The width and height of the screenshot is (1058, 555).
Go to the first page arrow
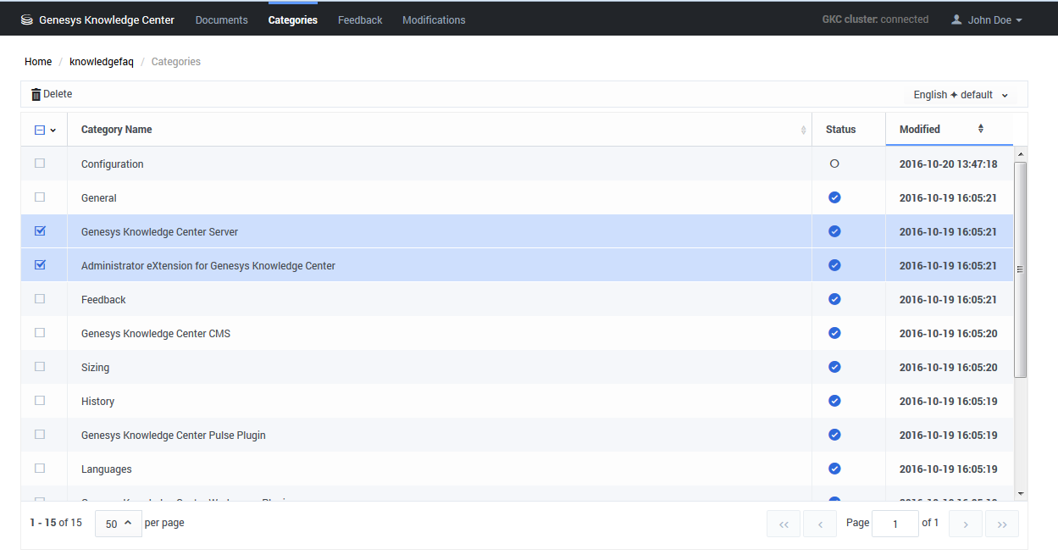pos(784,524)
